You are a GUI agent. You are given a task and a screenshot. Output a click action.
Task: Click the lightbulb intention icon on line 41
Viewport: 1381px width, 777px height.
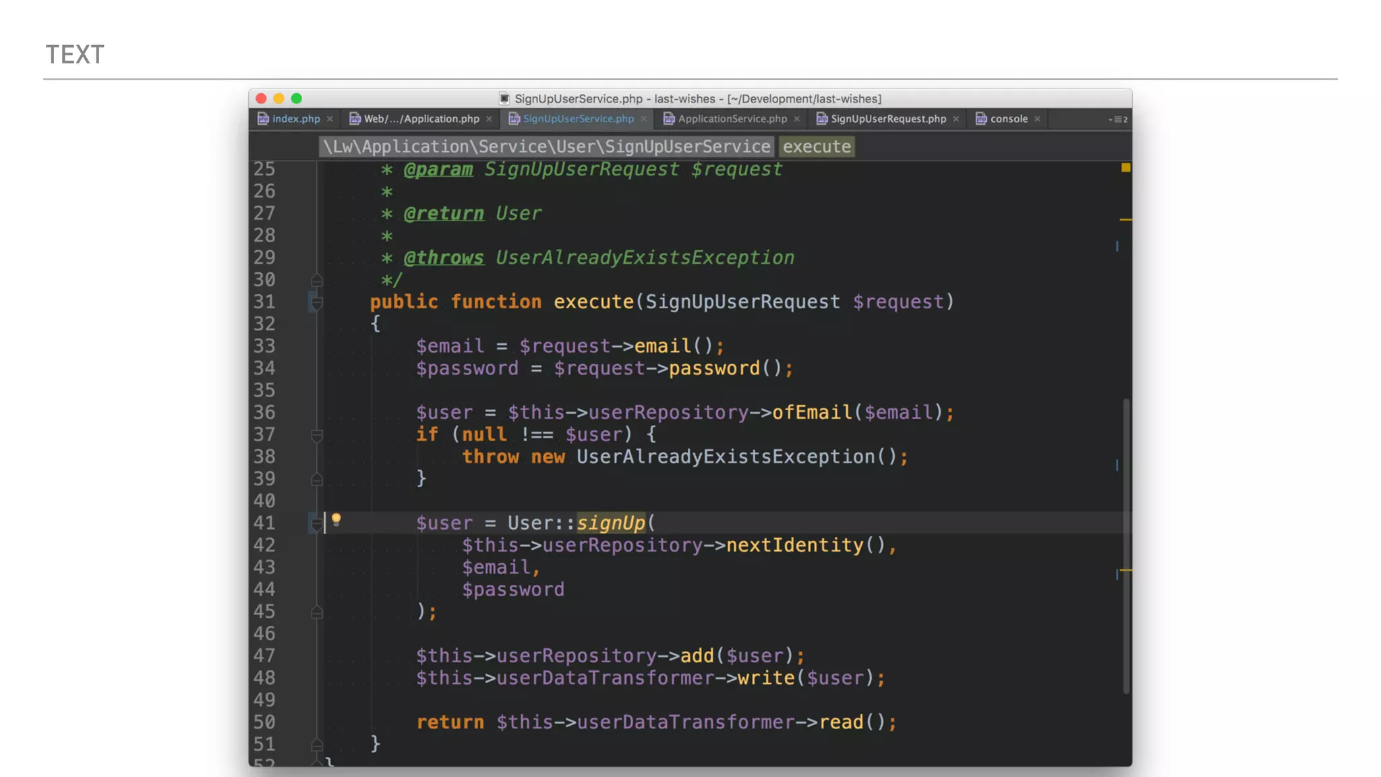[x=336, y=519]
